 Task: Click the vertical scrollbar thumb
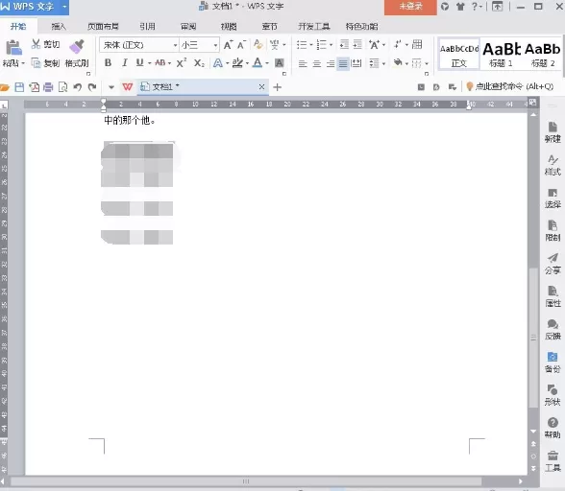[533, 338]
